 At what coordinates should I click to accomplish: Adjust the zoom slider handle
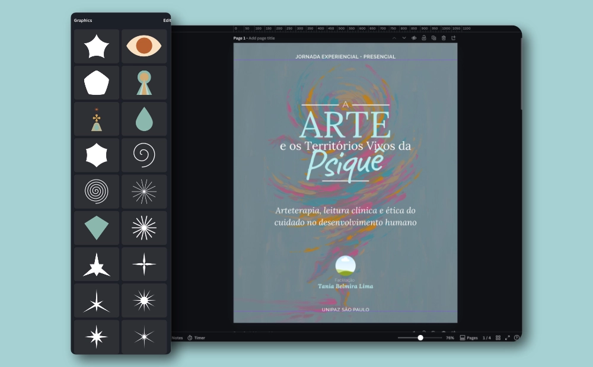click(x=420, y=337)
